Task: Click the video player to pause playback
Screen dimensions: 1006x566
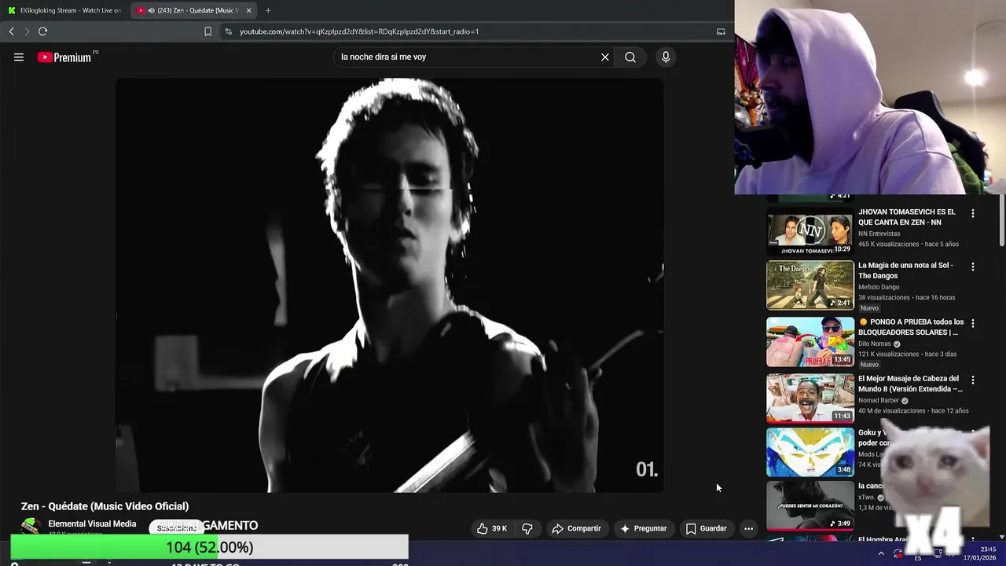Action: click(389, 285)
